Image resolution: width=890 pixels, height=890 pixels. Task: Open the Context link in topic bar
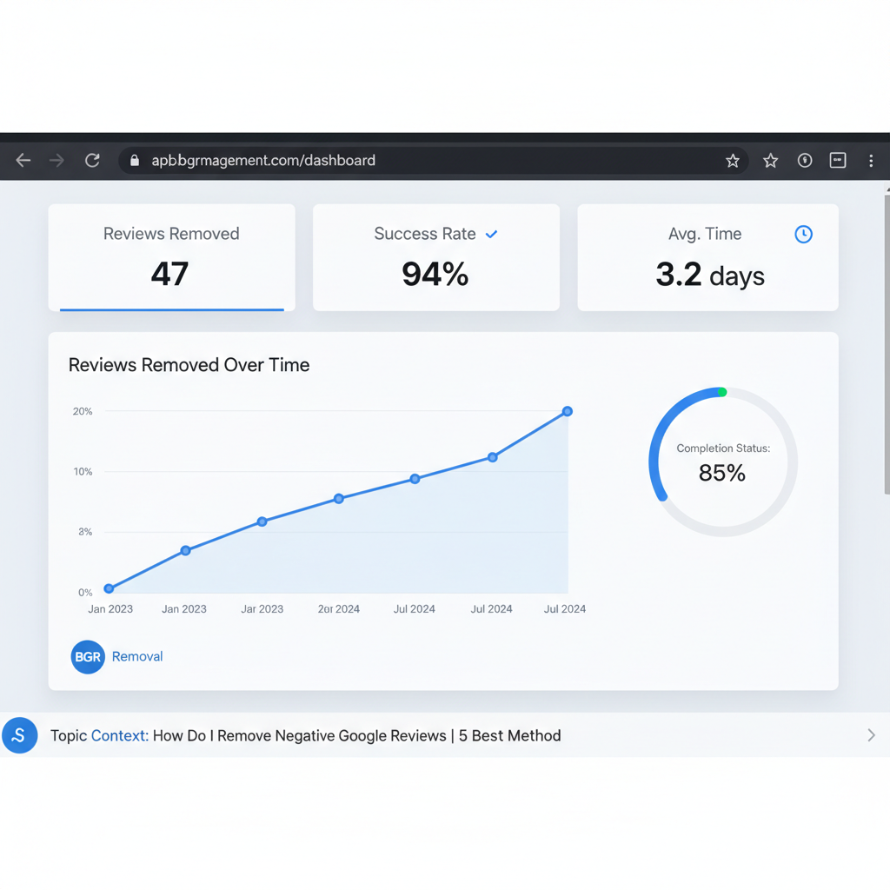point(120,735)
